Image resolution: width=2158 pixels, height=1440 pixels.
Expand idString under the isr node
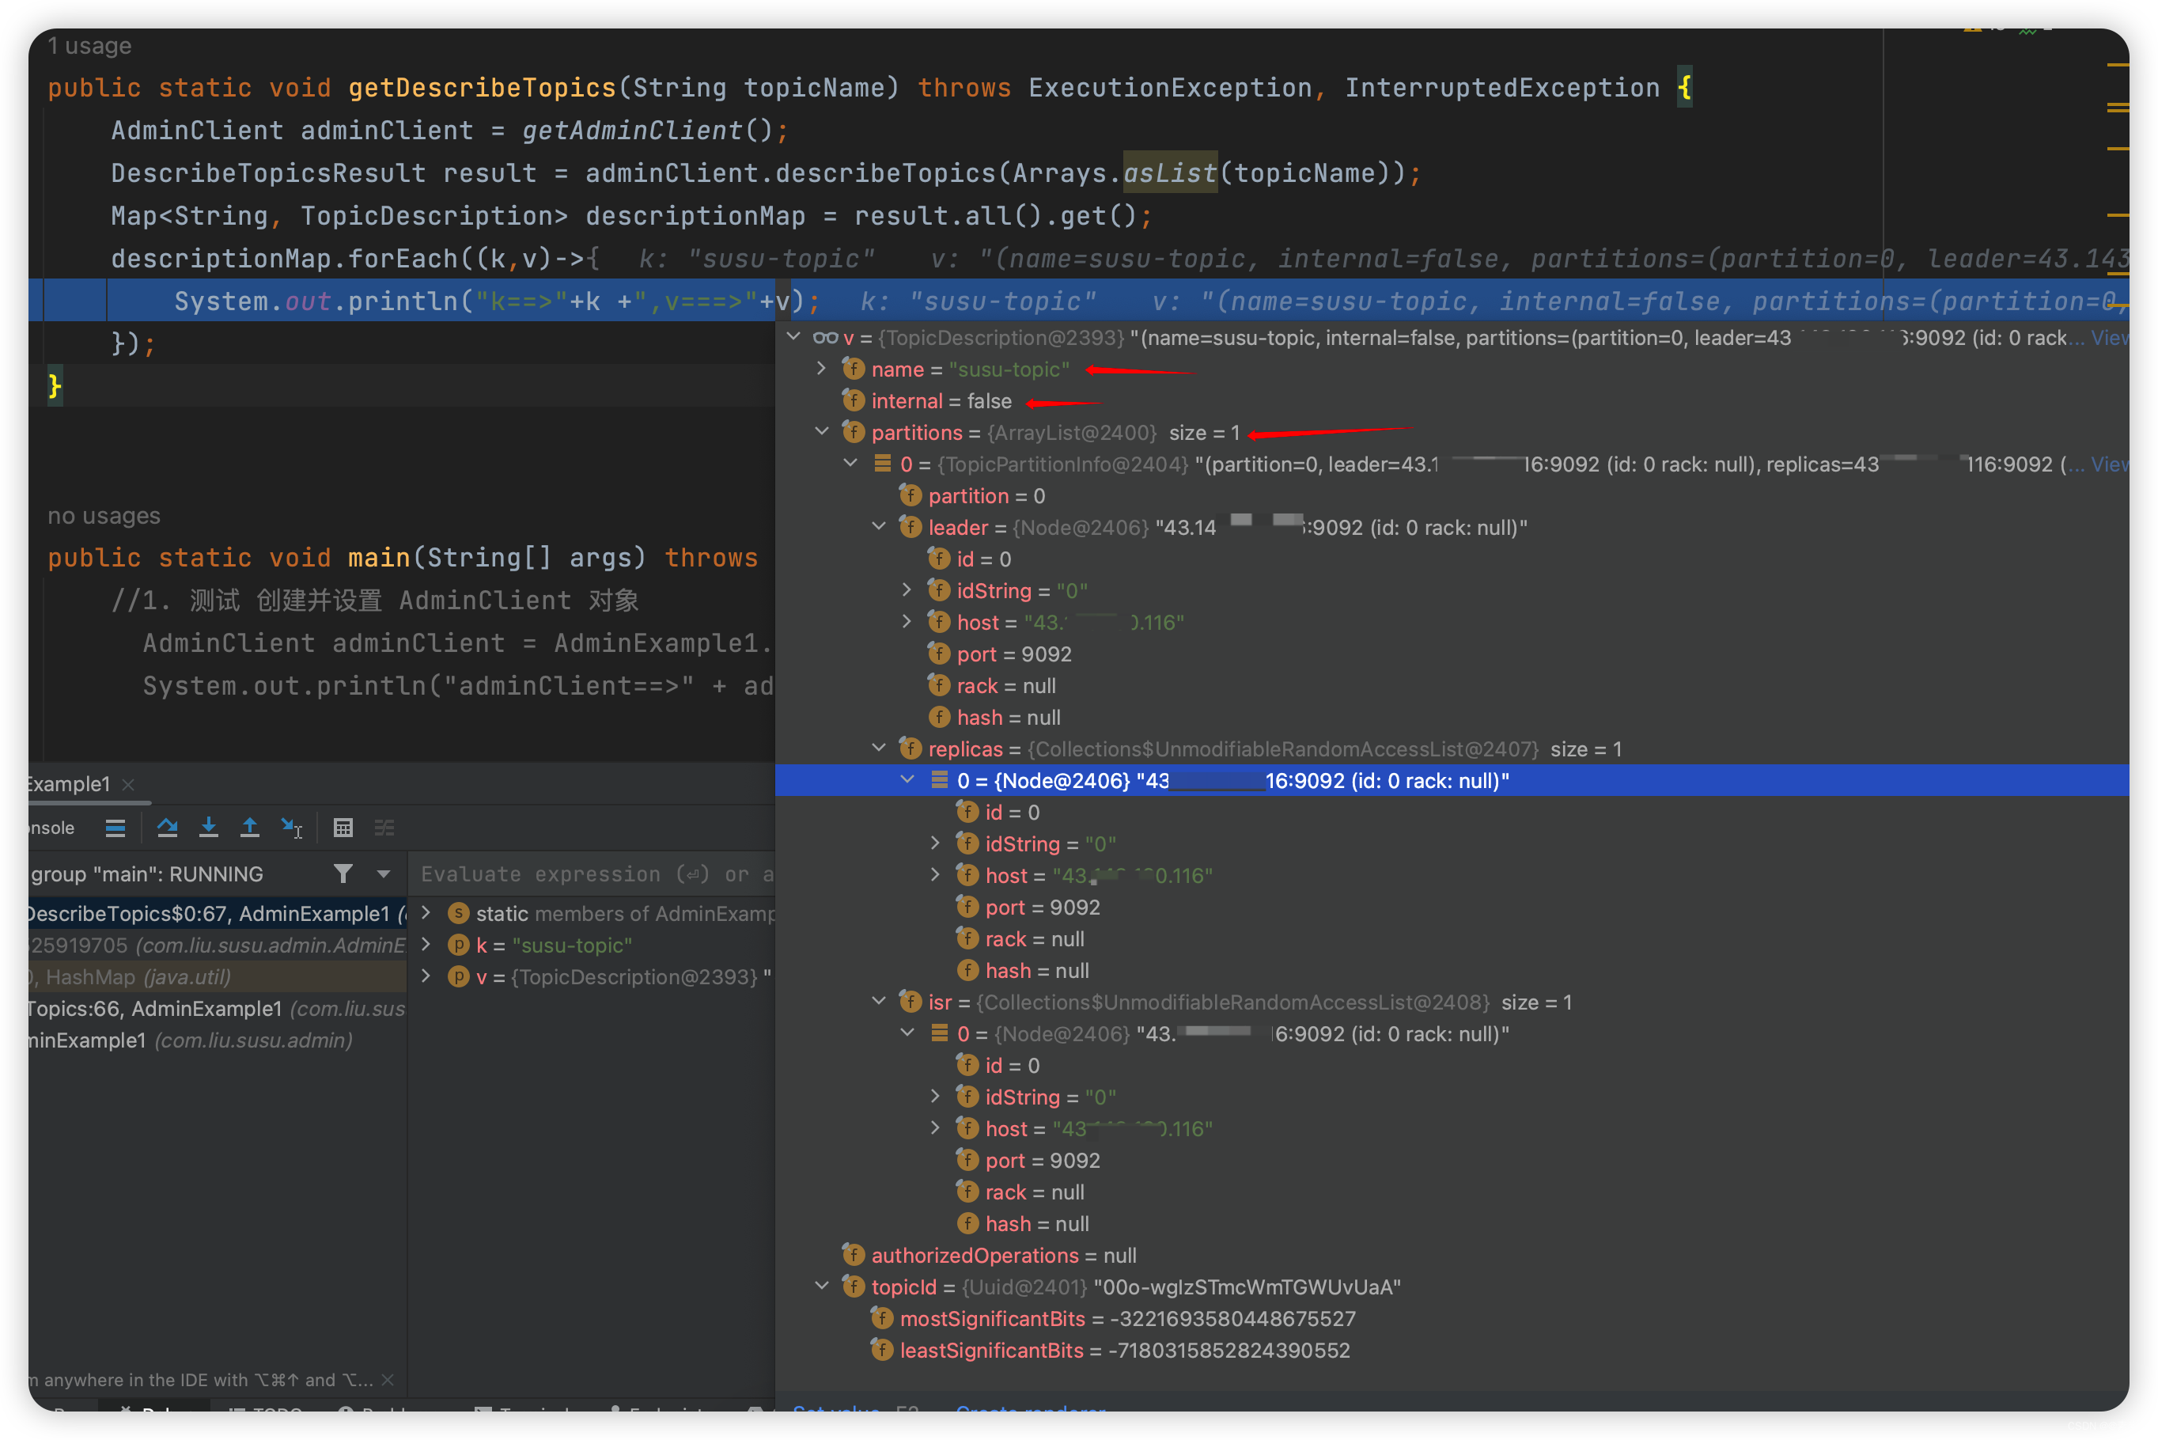[x=935, y=1097]
